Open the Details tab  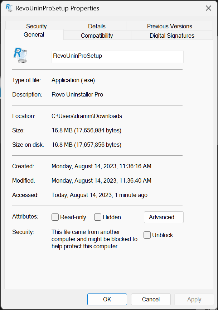[x=97, y=26]
